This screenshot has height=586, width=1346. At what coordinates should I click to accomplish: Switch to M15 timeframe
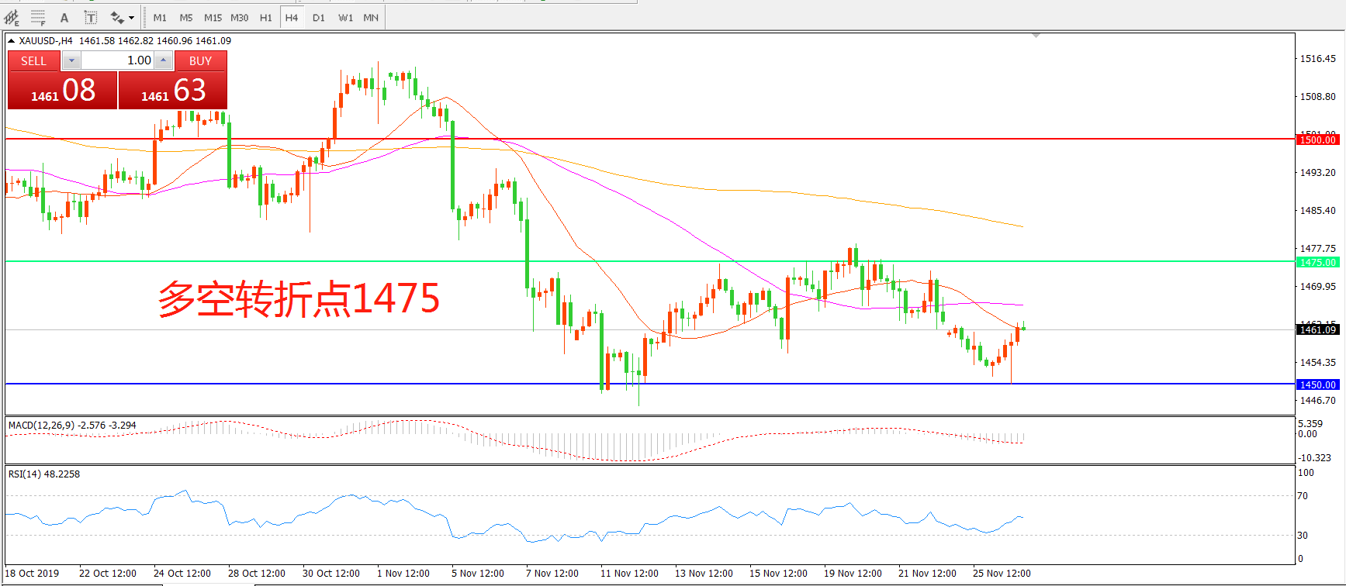213,17
